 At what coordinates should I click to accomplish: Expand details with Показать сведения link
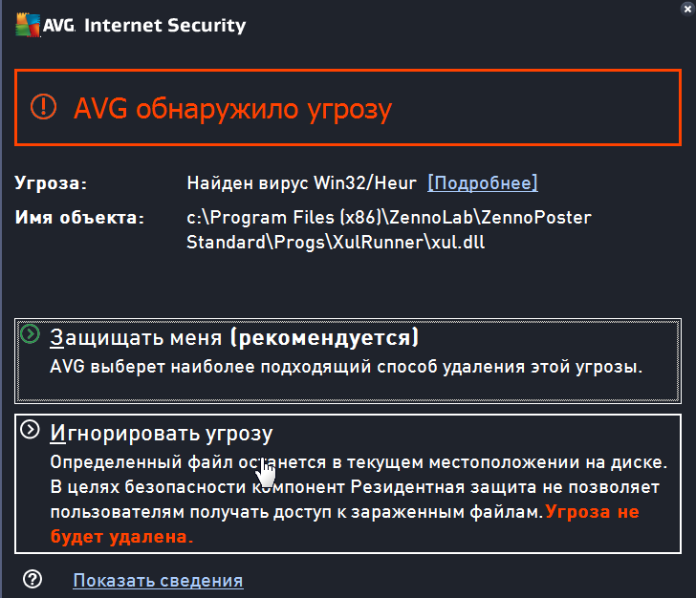[x=158, y=580]
